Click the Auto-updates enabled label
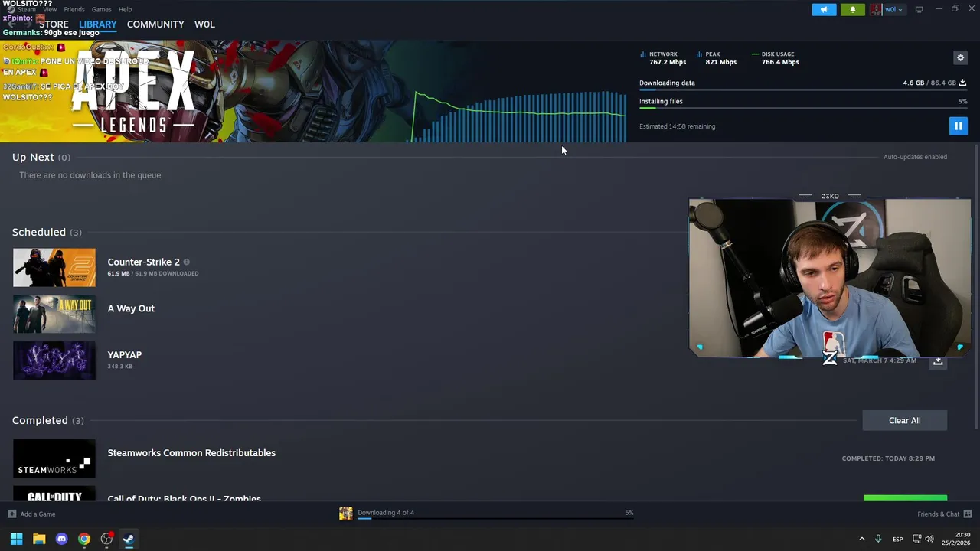 click(915, 157)
